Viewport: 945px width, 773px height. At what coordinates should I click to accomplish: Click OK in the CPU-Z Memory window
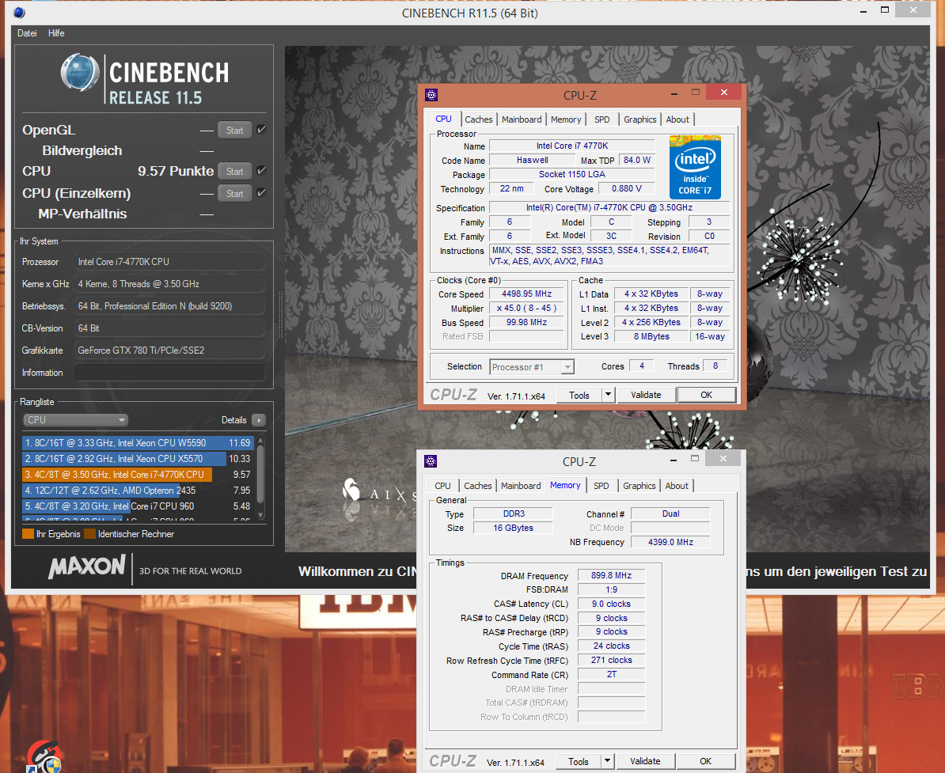point(705,761)
